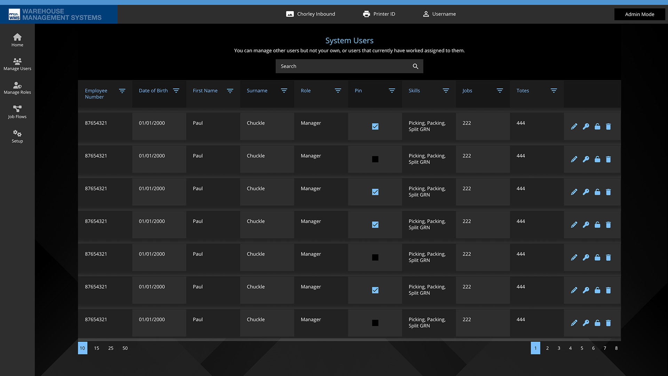668x376 pixels.
Task: Click the trash delete icon in fourth row
Action: (x=608, y=225)
